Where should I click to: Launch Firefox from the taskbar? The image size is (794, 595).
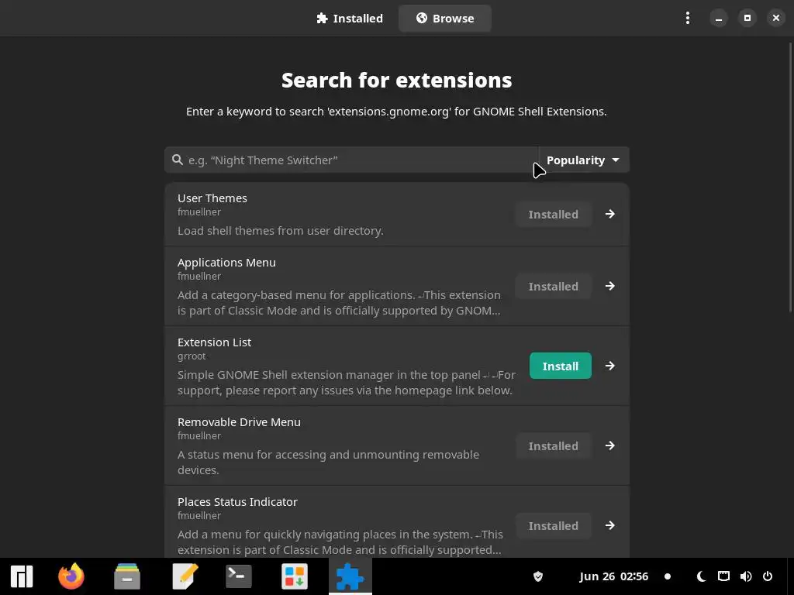(x=71, y=576)
